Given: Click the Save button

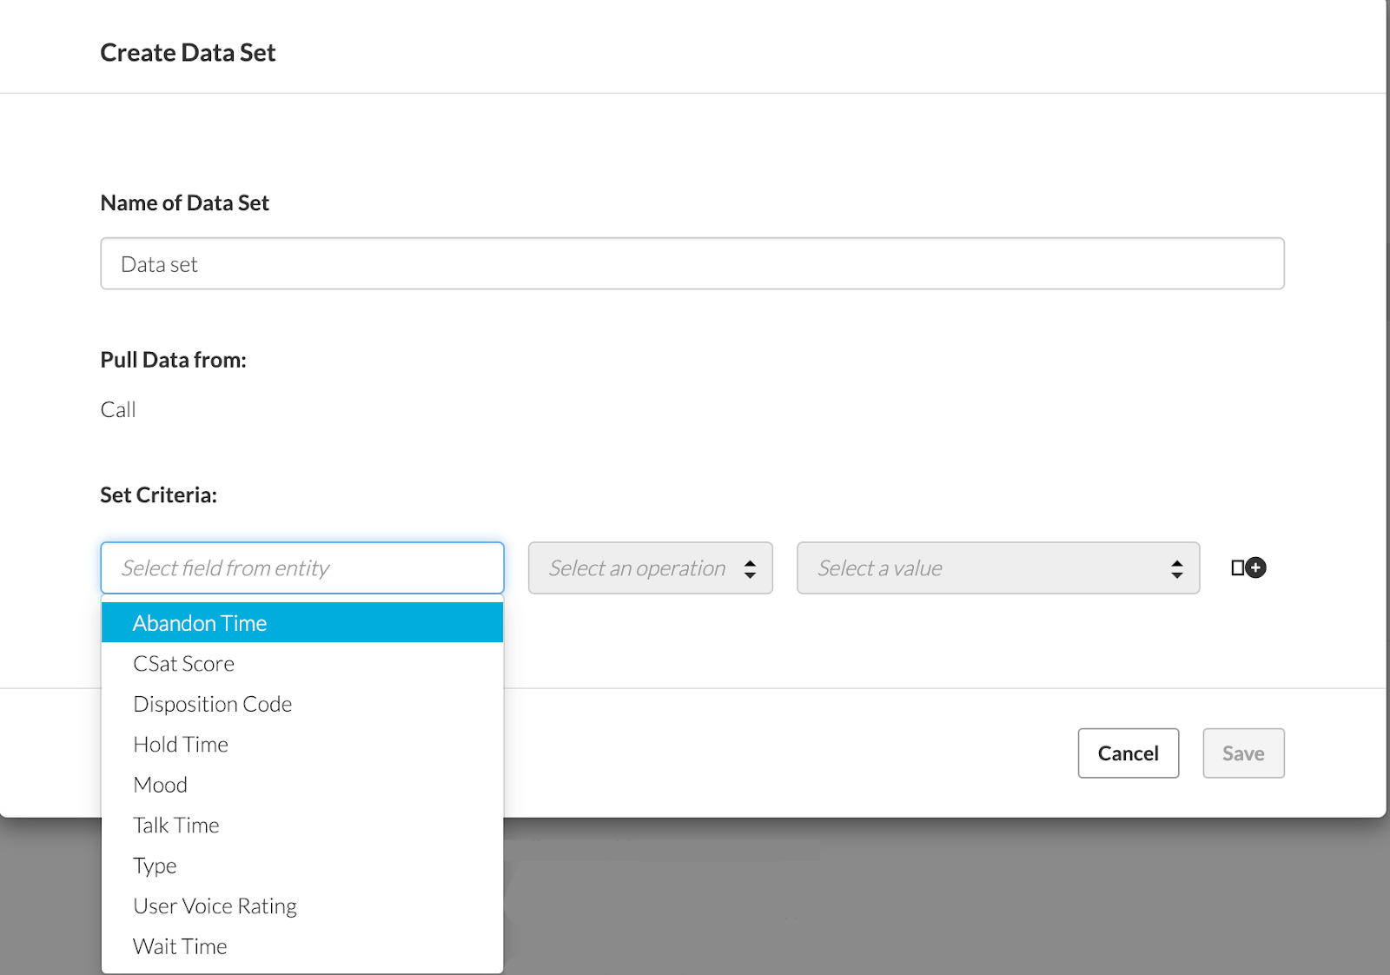Looking at the screenshot, I should pos(1243,753).
